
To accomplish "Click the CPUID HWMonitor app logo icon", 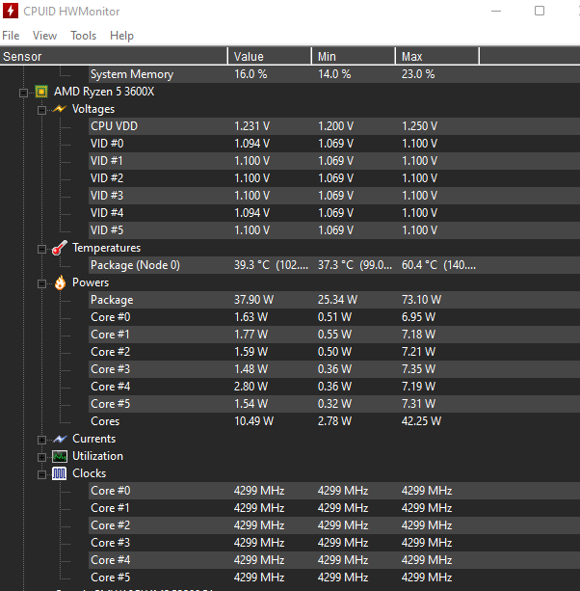I will click(11, 11).
